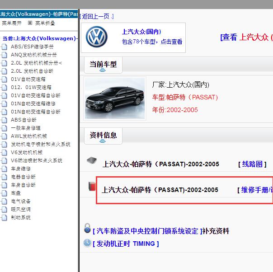Open the document icon beside V6燃油喷射和点火系统
The width and height of the screenshot is (273, 272).
(5, 160)
